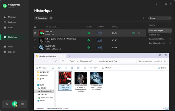This screenshot has height=111, width=175.
Task: Click the user account avatar
Action: tap(14, 104)
